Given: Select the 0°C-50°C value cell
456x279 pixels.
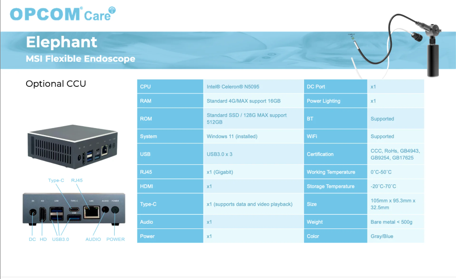Looking at the screenshot, I should click(x=396, y=172).
